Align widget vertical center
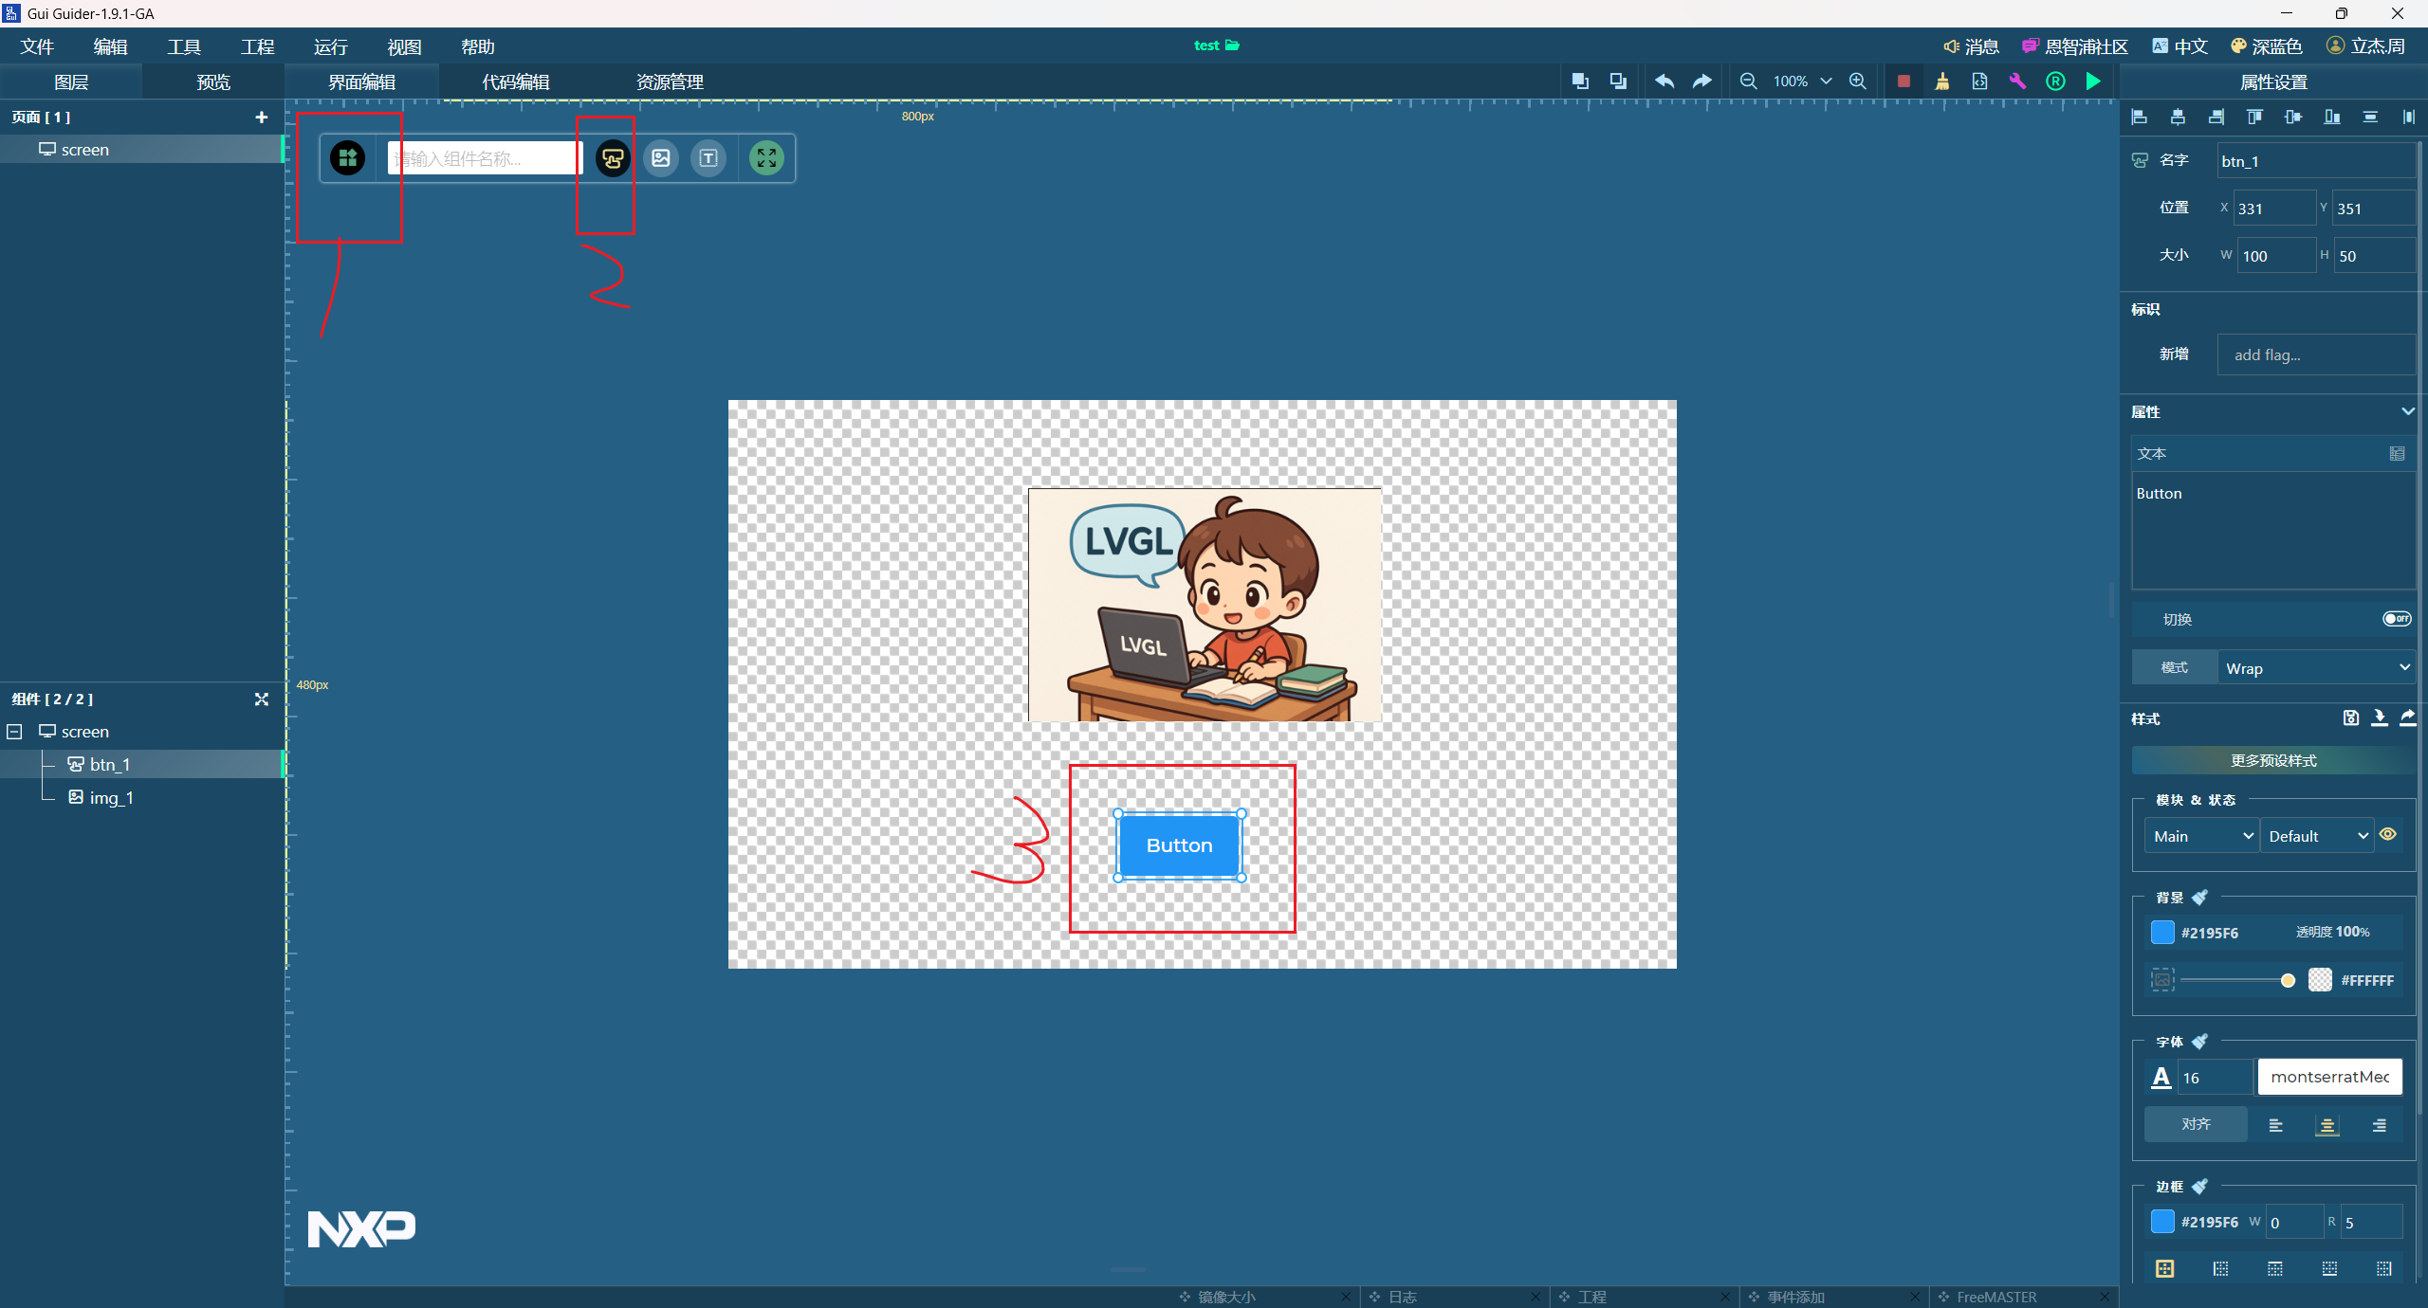 [2293, 117]
